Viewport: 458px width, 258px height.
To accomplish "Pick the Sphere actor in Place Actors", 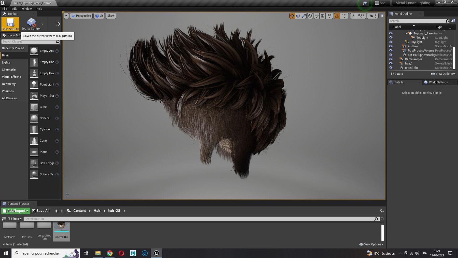I will click(44, 118).
